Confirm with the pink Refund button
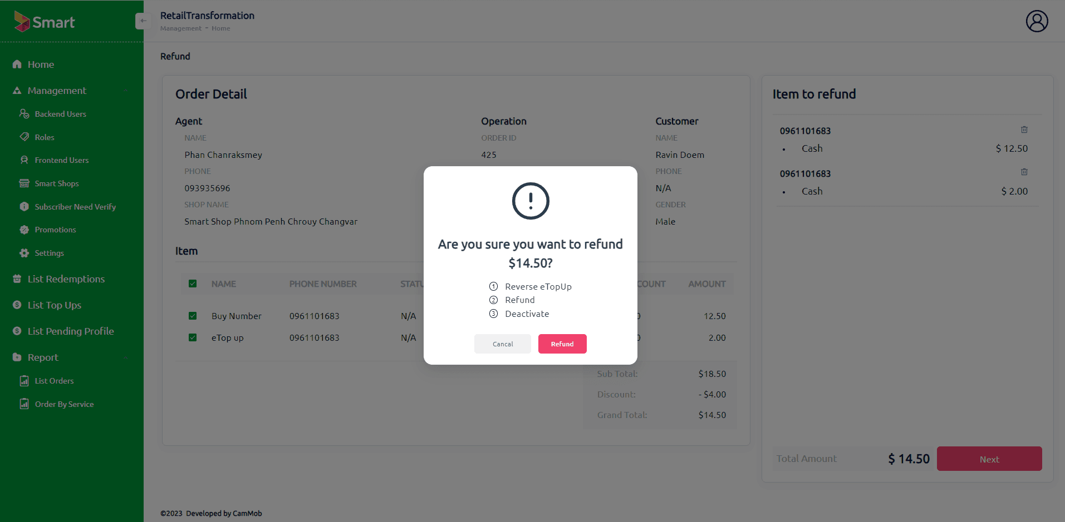This screenshot has width=1065, height=522. 562,344
